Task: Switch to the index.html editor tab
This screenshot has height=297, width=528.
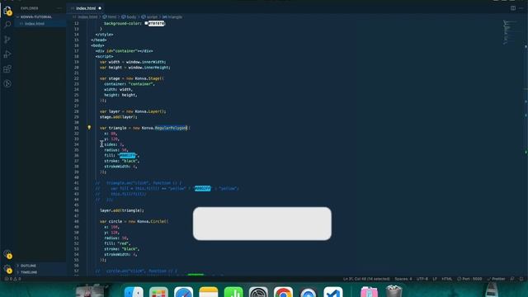Action: coord(86,8)
